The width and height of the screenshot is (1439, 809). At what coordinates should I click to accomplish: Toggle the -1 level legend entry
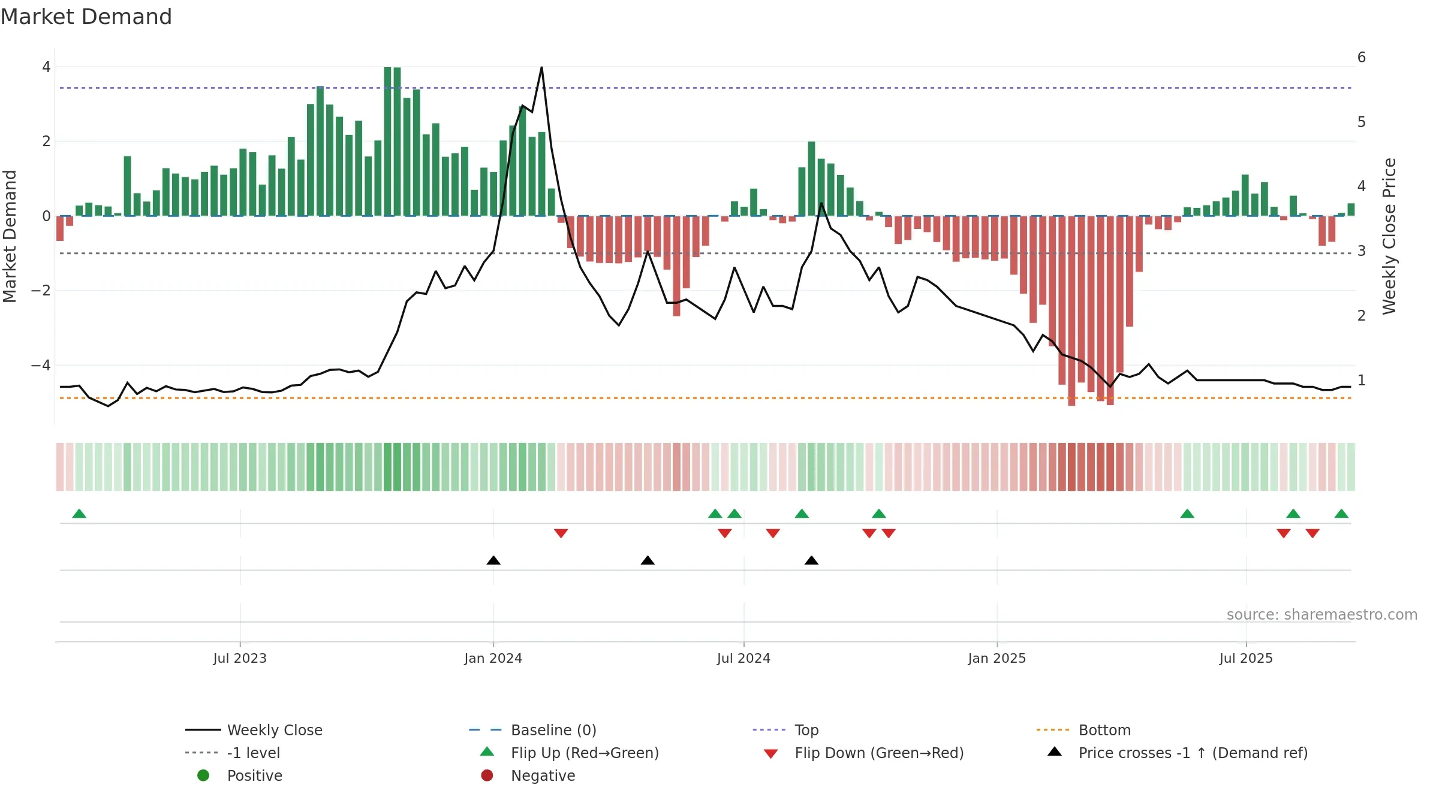pyautogui.click(x=233, y=753)
